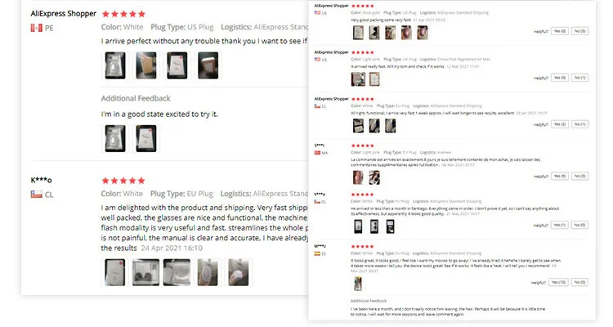Screen dimensions: 613x327
Task: Mark M***z's review helpful with Yes (10)
Action: [558, 282]
